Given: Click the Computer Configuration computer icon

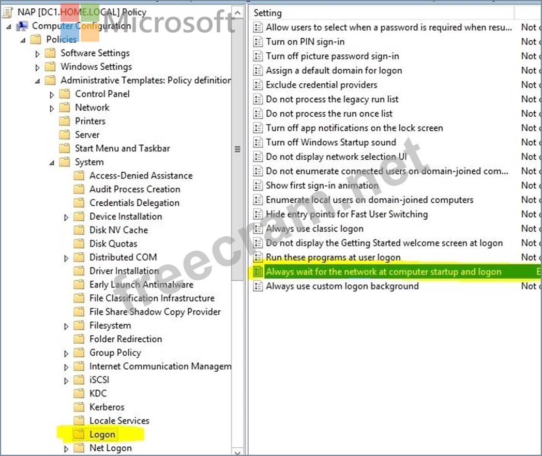Looking at the screenshot, I should pyautogui.click(x=22, y=26).
